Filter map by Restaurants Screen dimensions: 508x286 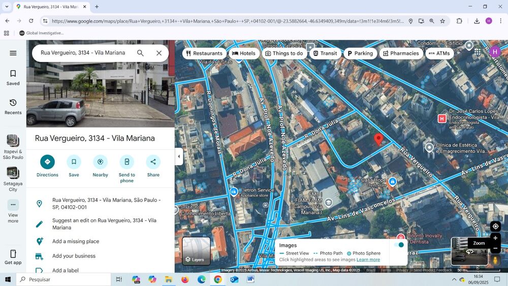tap(204, 53)
